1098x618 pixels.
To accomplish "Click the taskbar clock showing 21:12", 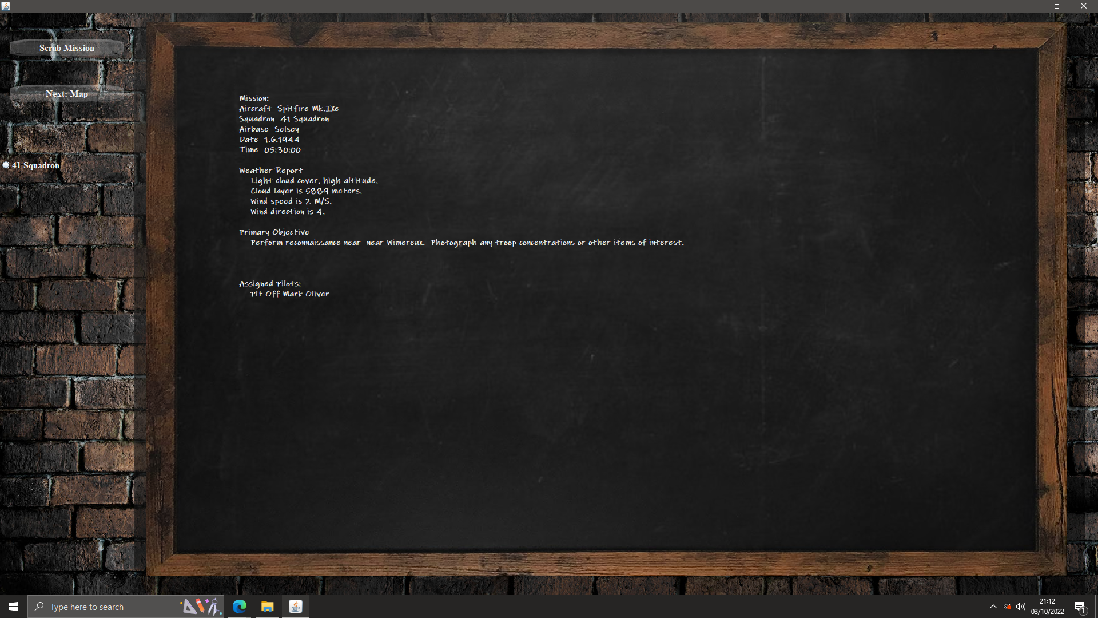I will (x=1047, y=607).
